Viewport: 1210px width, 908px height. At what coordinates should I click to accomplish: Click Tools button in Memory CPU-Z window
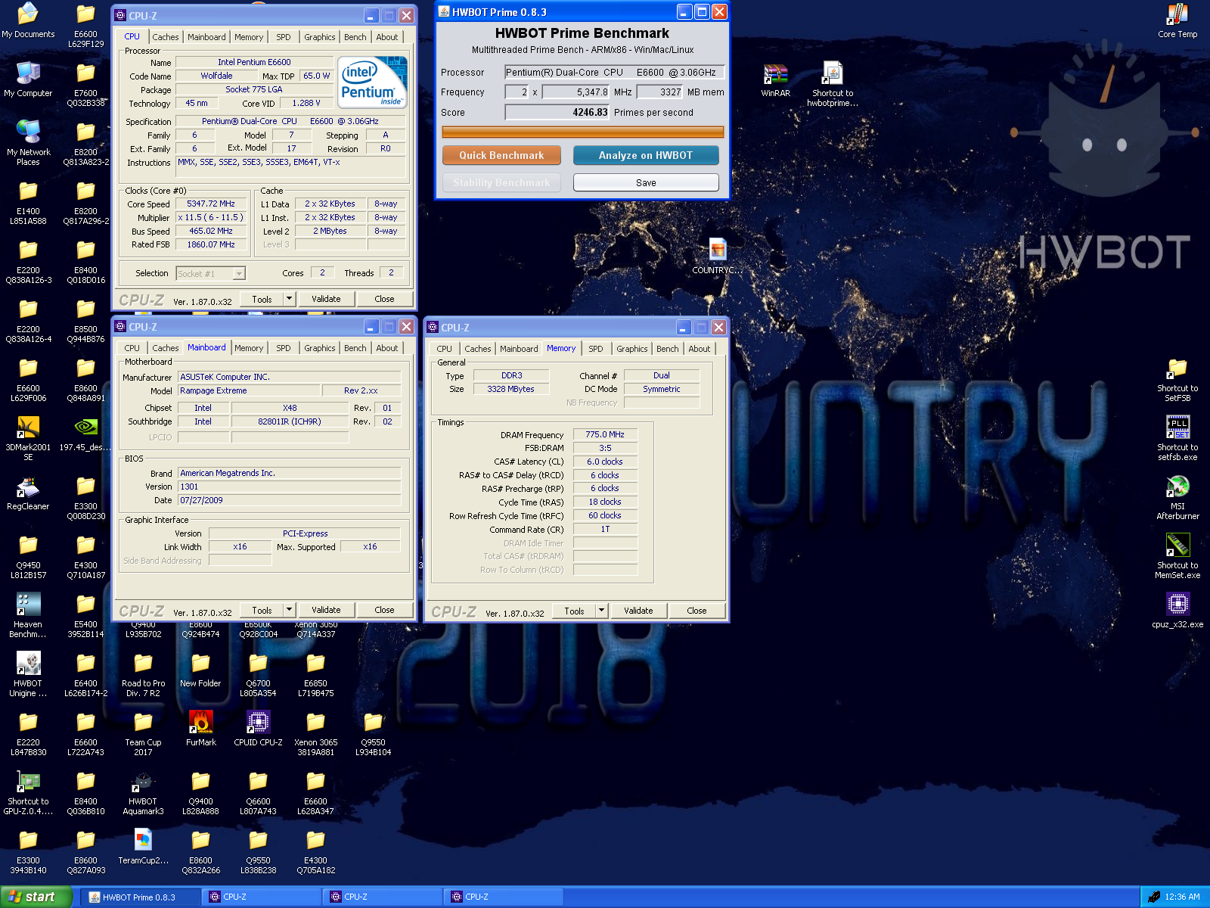[574, 611]
